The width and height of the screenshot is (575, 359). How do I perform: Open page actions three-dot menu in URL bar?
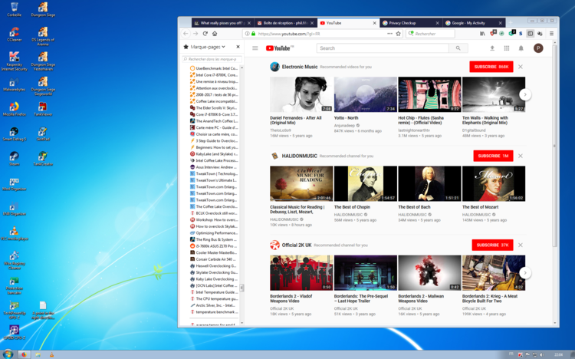click(x=389, y=34)
